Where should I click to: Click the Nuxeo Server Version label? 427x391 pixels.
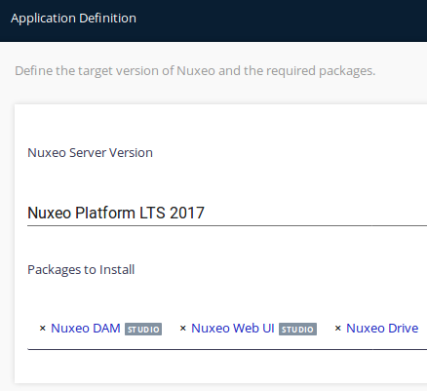coord(90,153)
